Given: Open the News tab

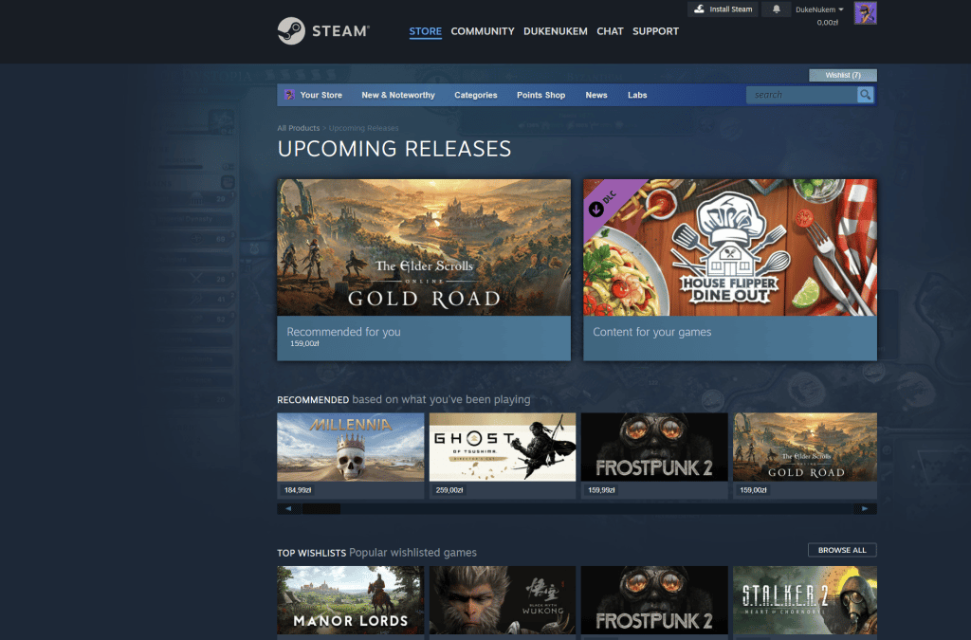Looking at the screenshot, I should click(596, 95).
